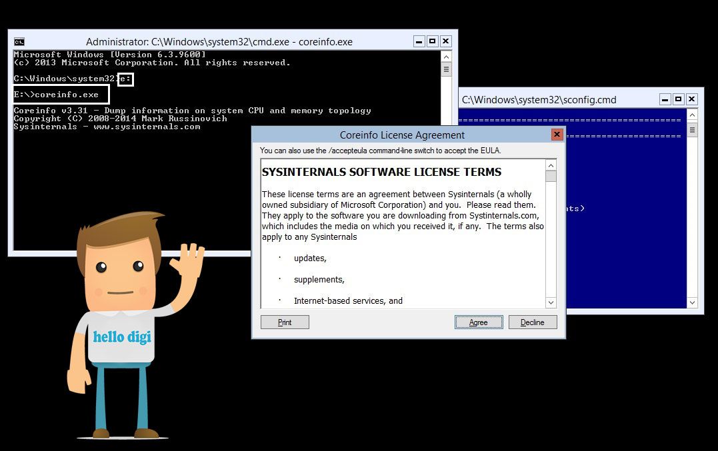
Task: Click the 'Coreinfo License Agreement' dialog title
Action: coord(402,135)
